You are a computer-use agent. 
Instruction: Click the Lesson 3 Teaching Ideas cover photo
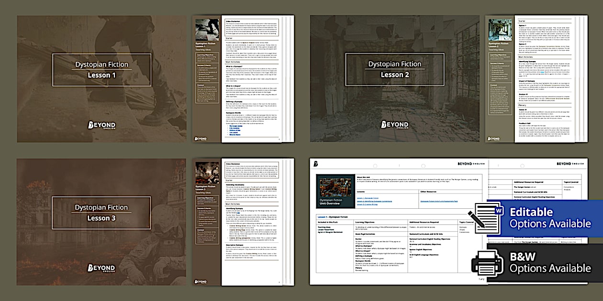(x=207, y=173)
